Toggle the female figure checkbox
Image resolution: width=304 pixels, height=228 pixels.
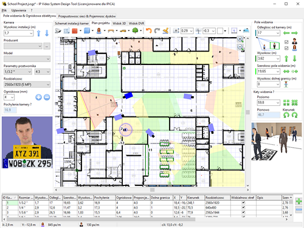[x=286, y=48]
